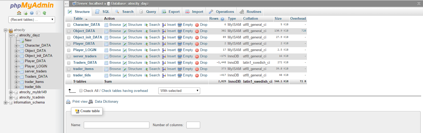Expand Character_DATA in navigation tree
This screenshot has height=133, width=423.
tap(16, 46)
